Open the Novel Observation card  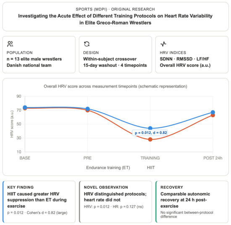115,202
